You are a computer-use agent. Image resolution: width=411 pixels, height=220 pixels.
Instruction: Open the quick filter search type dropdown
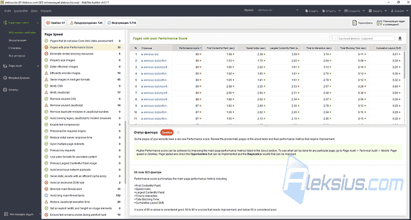tap(333, 39)
